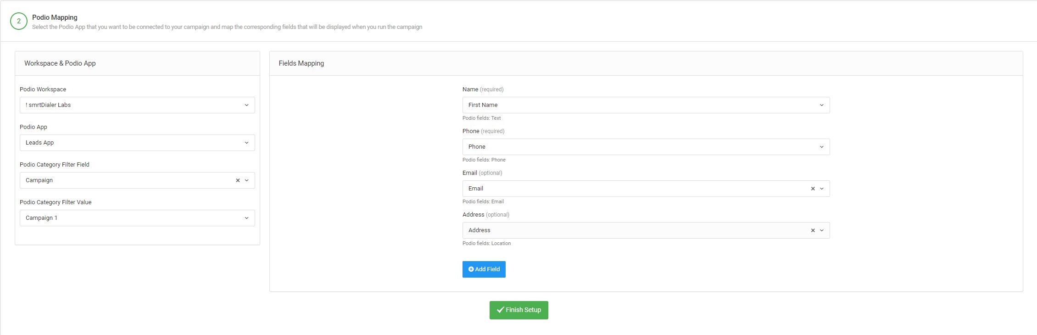Clear the Email field mapping
The width and height of the screenshot is (1037, 335).
813,189
